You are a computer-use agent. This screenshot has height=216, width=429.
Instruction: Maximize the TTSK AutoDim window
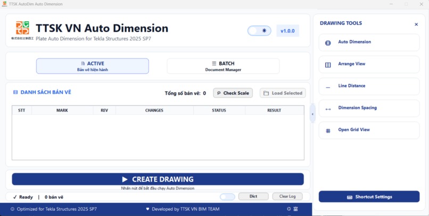(x=406, y=4)
